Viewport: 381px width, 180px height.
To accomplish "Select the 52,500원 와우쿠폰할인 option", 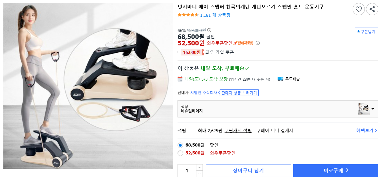I will [180, 153].
